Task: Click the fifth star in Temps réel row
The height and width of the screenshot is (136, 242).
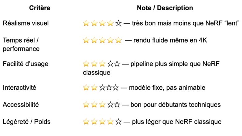Action: pos(118,40)
